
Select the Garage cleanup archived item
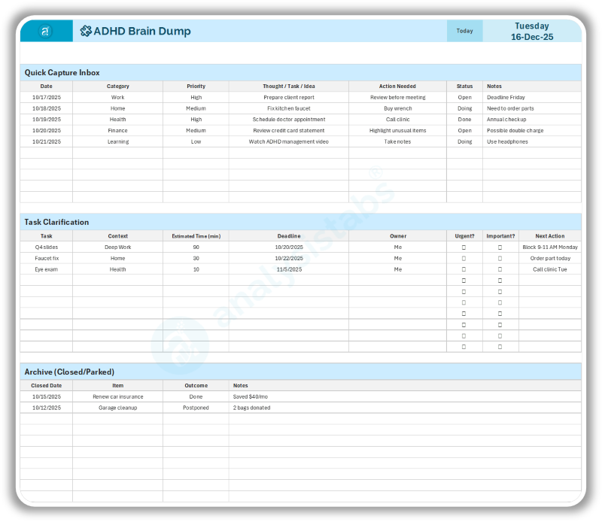[x=118, y=408]
